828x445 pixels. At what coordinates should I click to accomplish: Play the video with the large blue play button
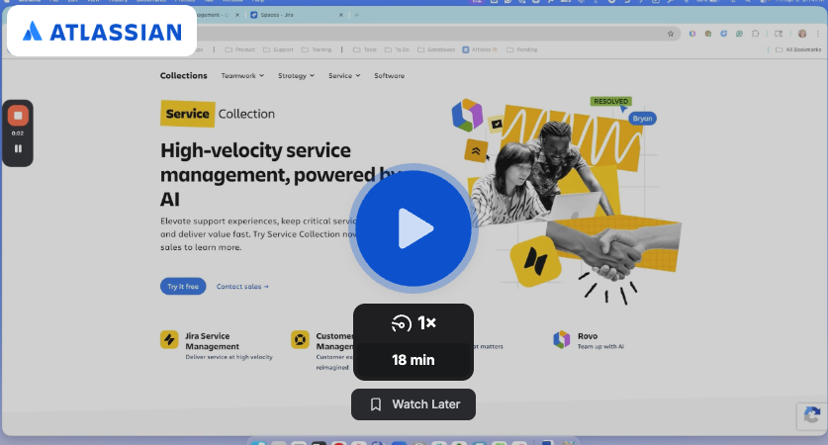[414, 228]
